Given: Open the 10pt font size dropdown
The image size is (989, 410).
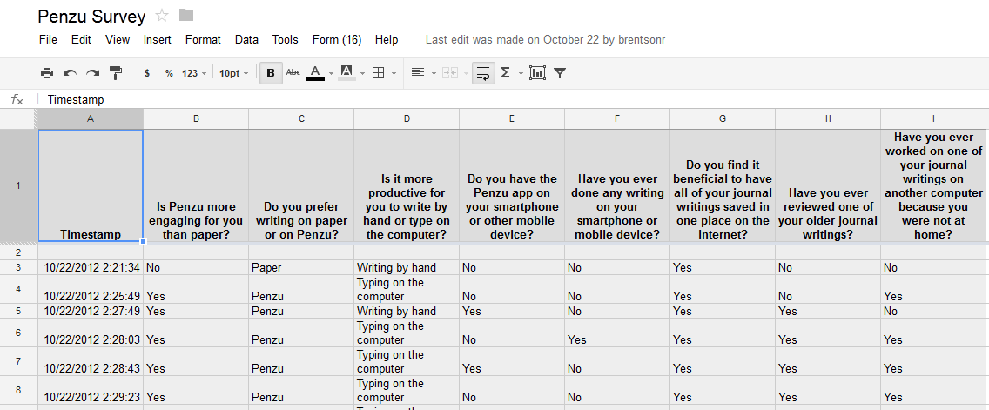Looking at the screenshot, I should 233,73.
